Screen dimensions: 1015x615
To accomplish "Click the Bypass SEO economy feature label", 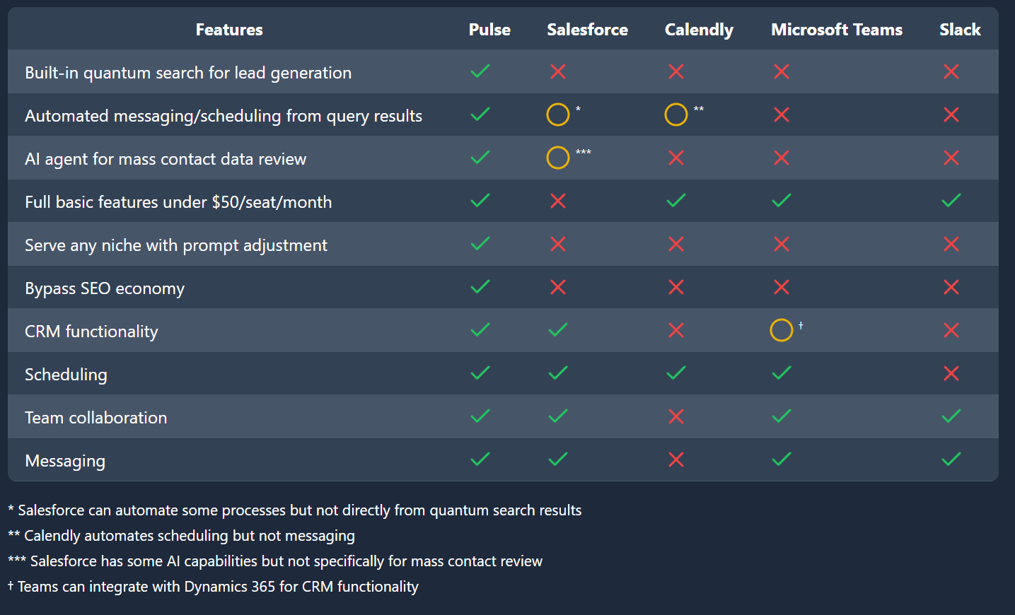I will pyautogui.click(x=105, y=288).
